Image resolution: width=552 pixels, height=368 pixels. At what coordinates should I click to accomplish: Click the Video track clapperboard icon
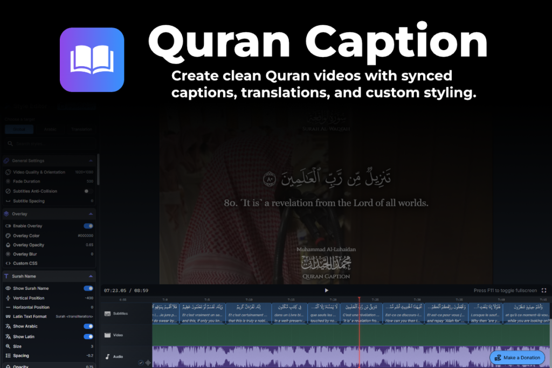(x=108, y=335)
